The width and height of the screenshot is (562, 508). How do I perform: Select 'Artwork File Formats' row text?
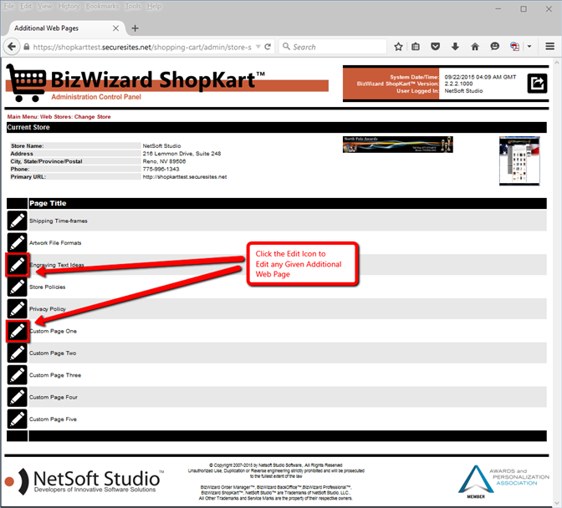click(x=55, y=243)
